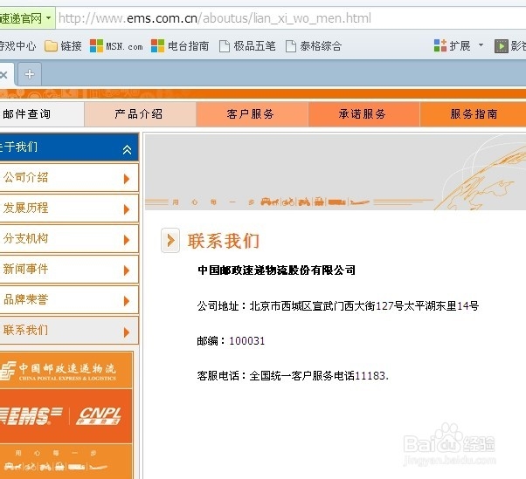Open the 速递官网 site name dropdown arrow
The width and height of the screenshot is (526, 479).
49,17
